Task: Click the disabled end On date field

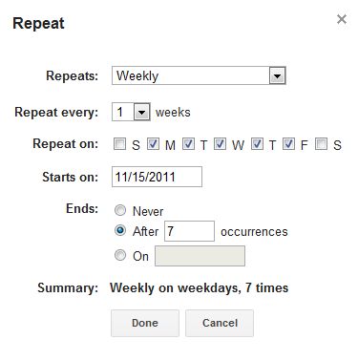Action: click(x=200, y=256)
